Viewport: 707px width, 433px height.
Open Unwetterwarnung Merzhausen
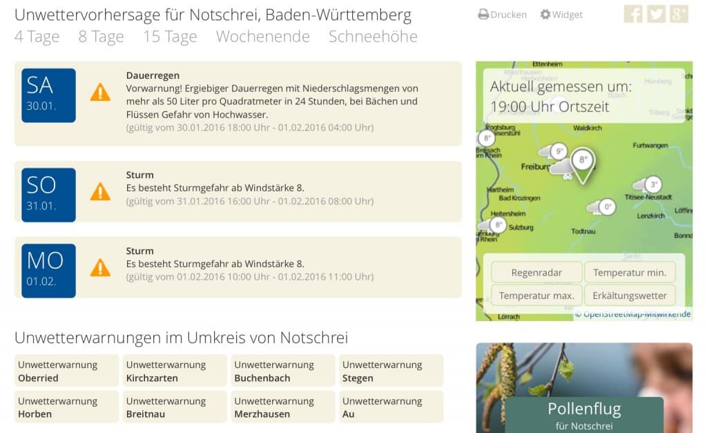pyautogui.click(x=283, y=407)
